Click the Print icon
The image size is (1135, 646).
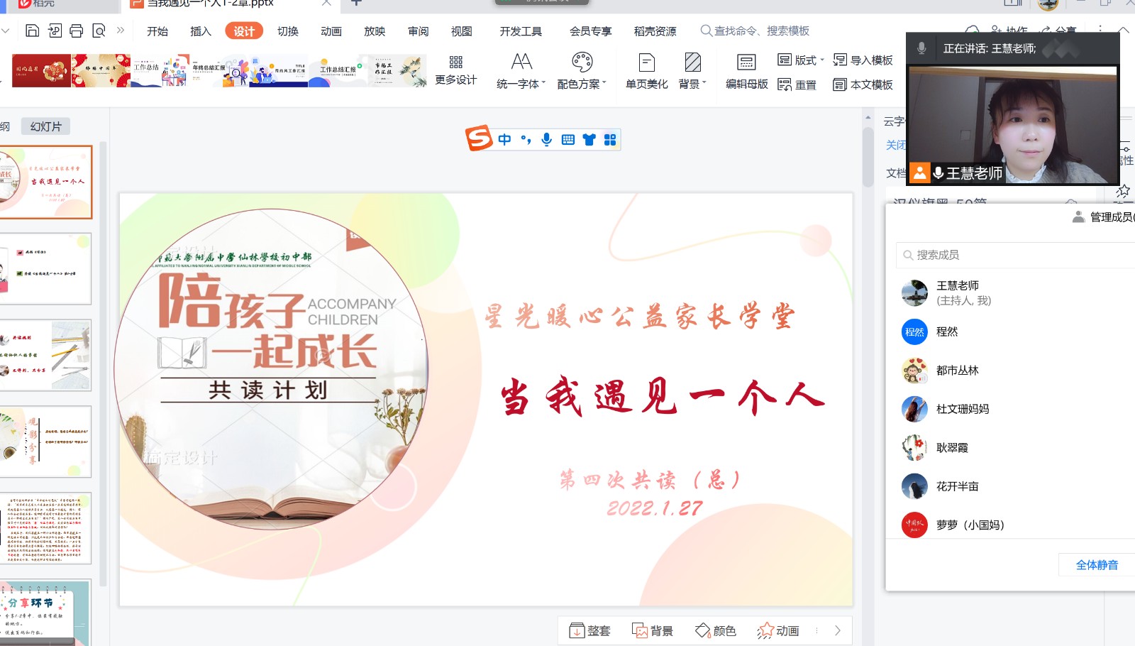pos(77,31)
